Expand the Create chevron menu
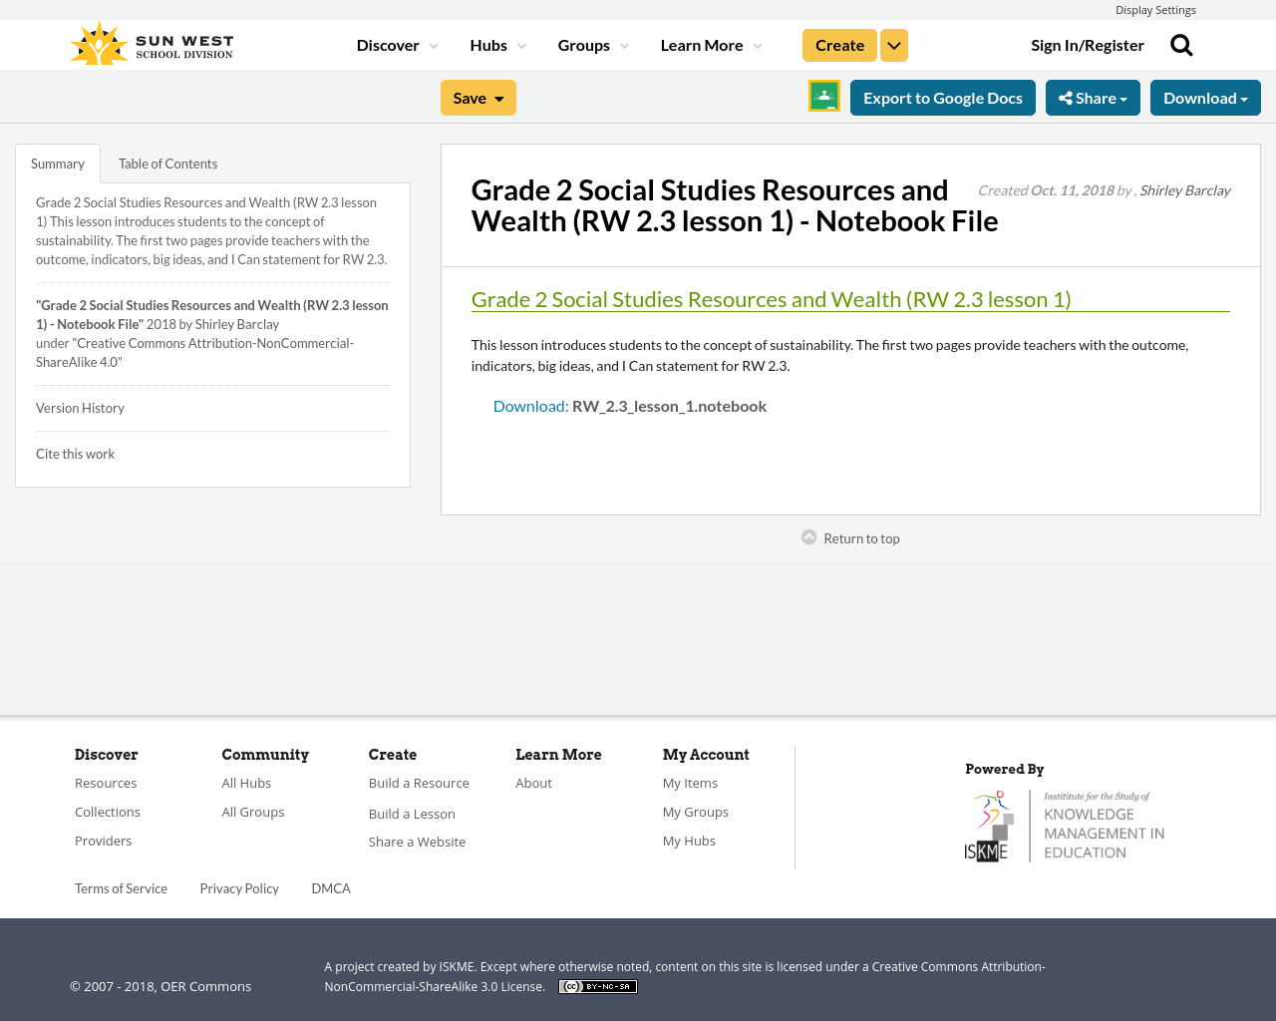 click(893, 43)
